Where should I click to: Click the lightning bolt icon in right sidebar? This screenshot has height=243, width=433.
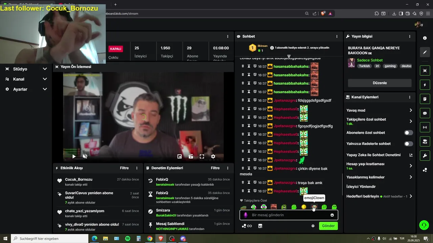pos(425,85)
